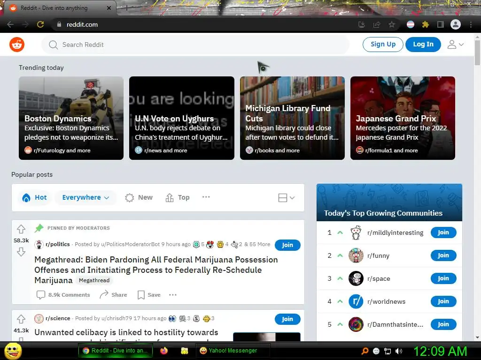
Task: Click the Search Reddit input field
Action: [195, 45]
